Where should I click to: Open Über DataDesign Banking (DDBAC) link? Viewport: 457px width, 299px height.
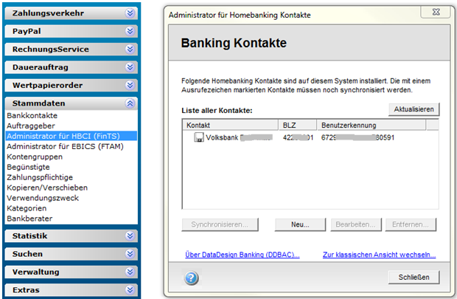click(x=243, y=255)
